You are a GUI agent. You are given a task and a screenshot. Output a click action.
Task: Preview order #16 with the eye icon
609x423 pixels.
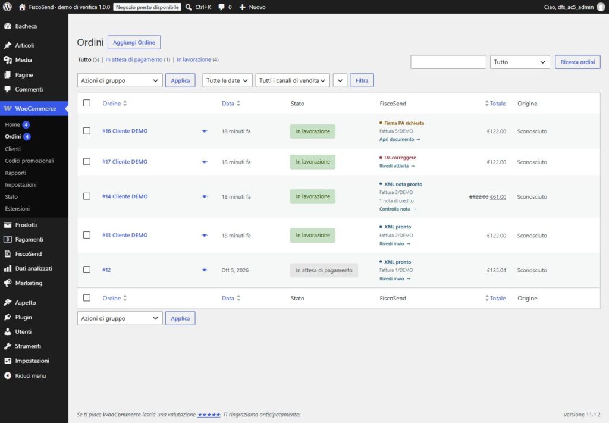pyautogui.click(x=205, y=131)
